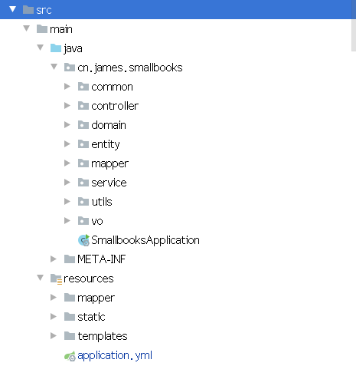Image resolution: width=356 pixels, height=366 pixels.
Task: Expand the service package arrow
Action: [67, 182]
